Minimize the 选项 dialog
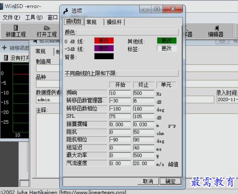The height and width of the screenshot is (194, 238). coord(145,9)
